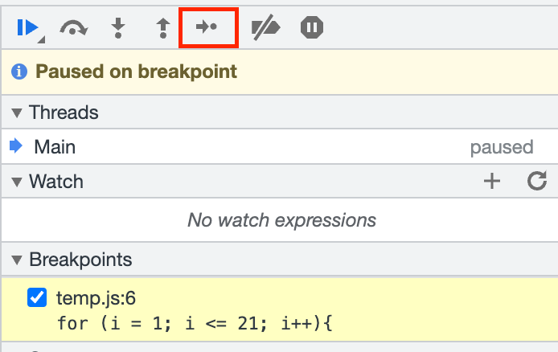Toggle pause on exceptions
The image size is (558, 352).
pos(312,28)
